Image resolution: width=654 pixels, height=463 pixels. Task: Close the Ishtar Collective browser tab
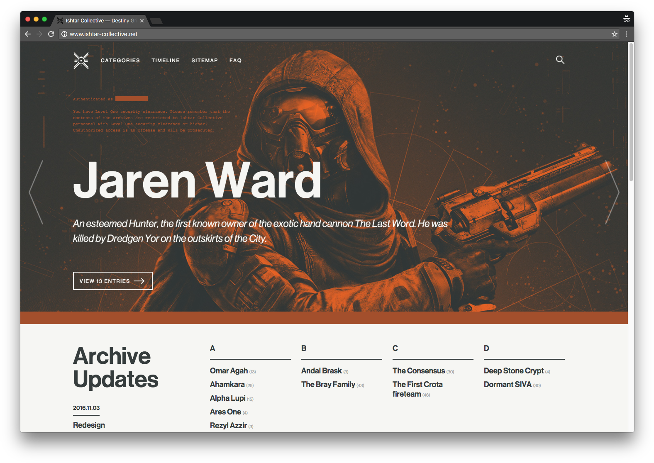(142, 21)
